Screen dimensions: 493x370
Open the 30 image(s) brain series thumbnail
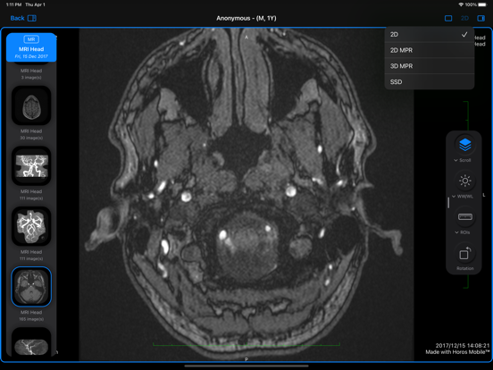point(31,105)
